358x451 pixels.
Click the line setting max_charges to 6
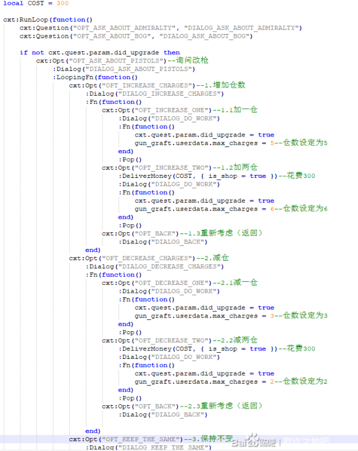pos(231,209)
